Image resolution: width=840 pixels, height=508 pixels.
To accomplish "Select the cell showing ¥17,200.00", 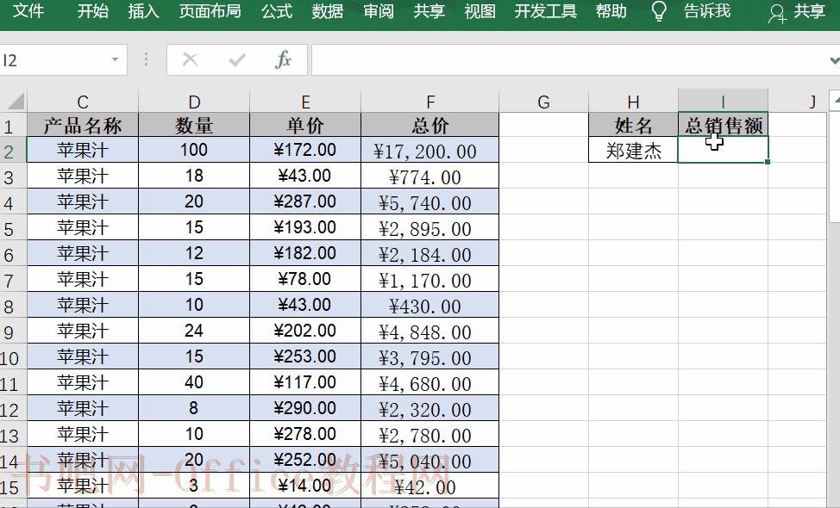I will [x=430, y=151].
